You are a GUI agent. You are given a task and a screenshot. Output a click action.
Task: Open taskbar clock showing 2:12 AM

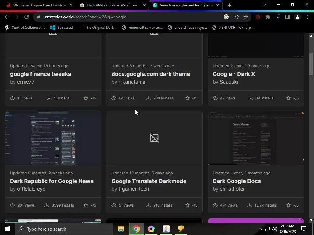(x=288, y=229)
